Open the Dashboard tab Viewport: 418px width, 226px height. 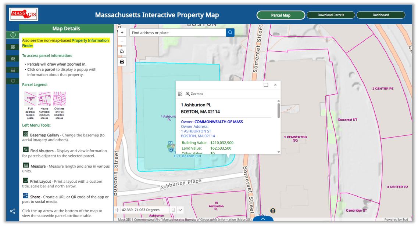click(381, 15)
